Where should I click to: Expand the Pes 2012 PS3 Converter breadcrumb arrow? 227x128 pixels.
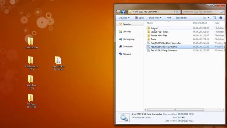159,12
